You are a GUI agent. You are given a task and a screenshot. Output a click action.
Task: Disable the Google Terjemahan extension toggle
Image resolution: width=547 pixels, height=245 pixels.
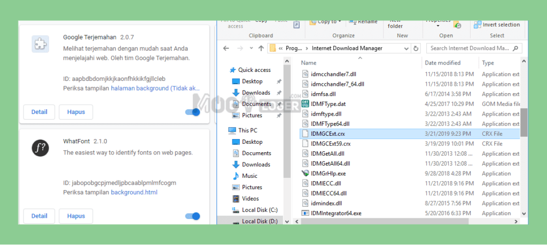(x=192, y=112)
